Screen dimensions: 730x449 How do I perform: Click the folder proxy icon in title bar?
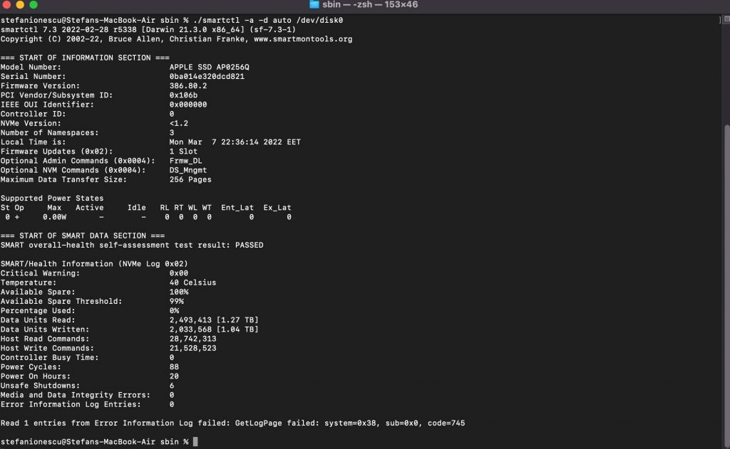point(314,5)
